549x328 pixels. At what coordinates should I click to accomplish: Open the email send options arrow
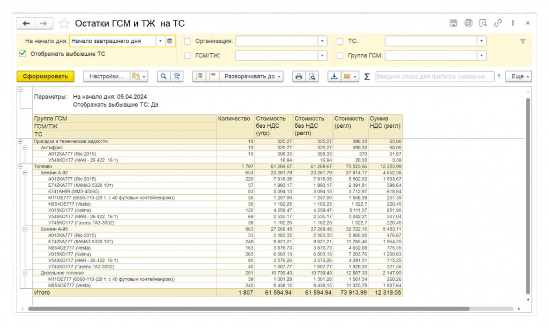[x=355, y=76]
